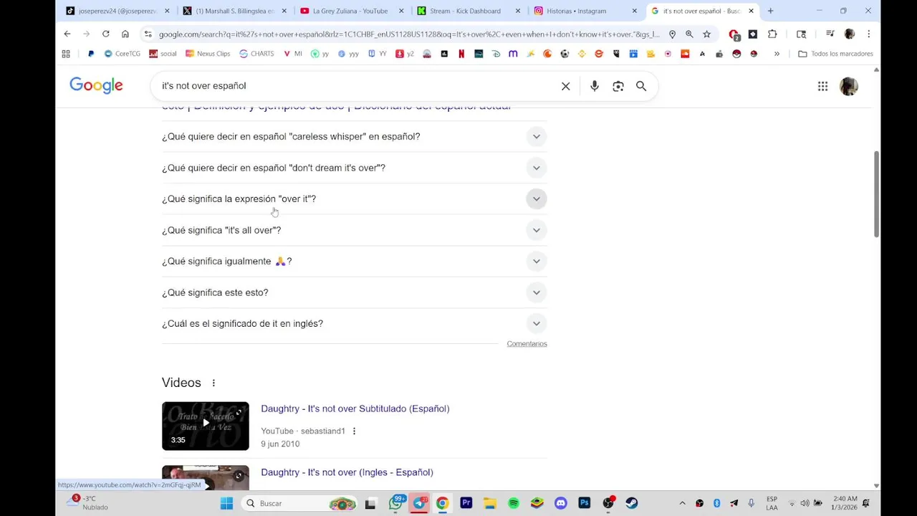
Task: Show more bookmarks with the double chevron
Action: pos(777,54)
